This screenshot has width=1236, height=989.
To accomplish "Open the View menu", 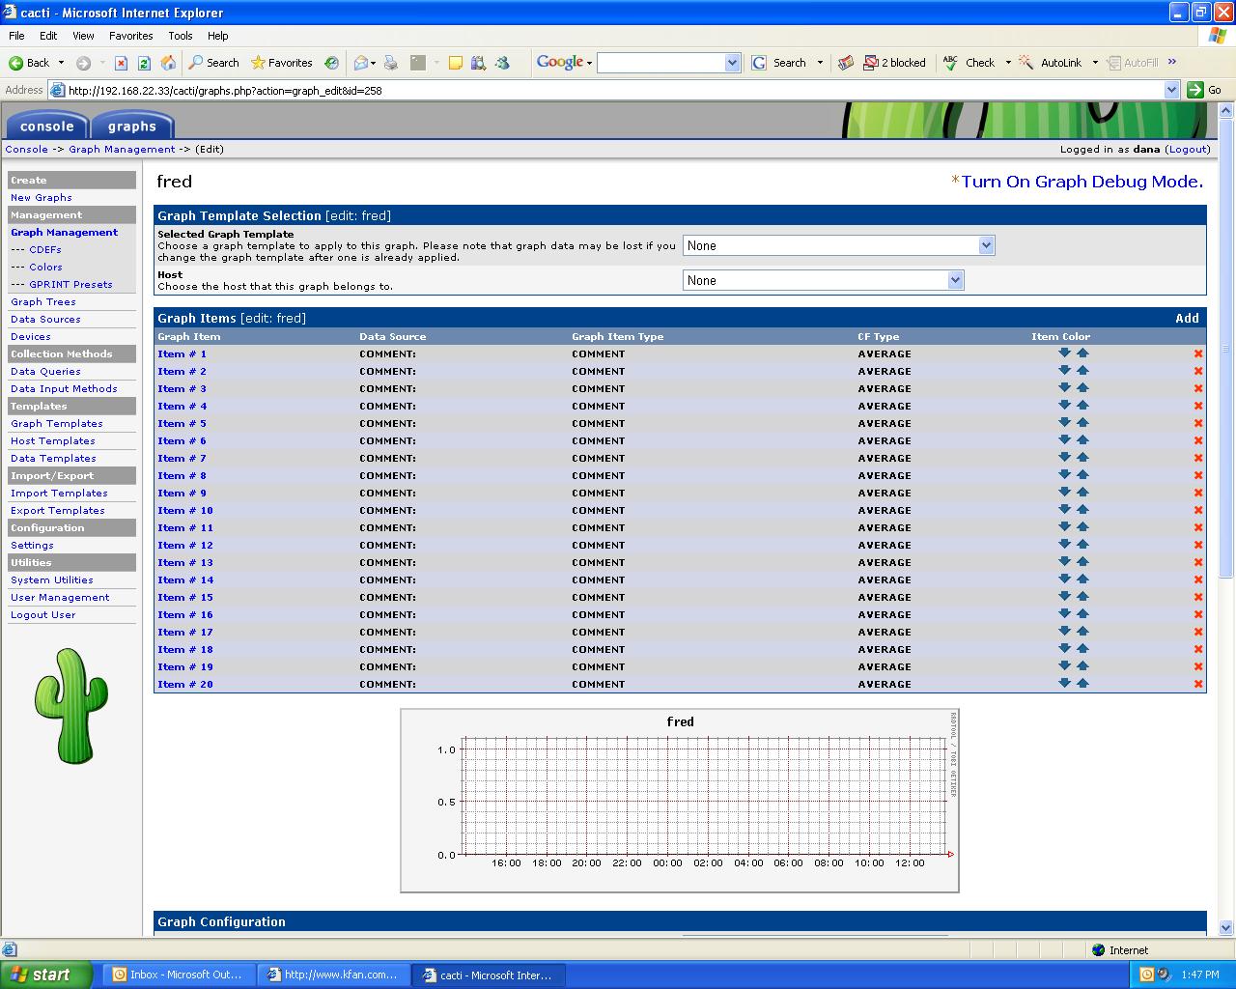I will (83, 36).
